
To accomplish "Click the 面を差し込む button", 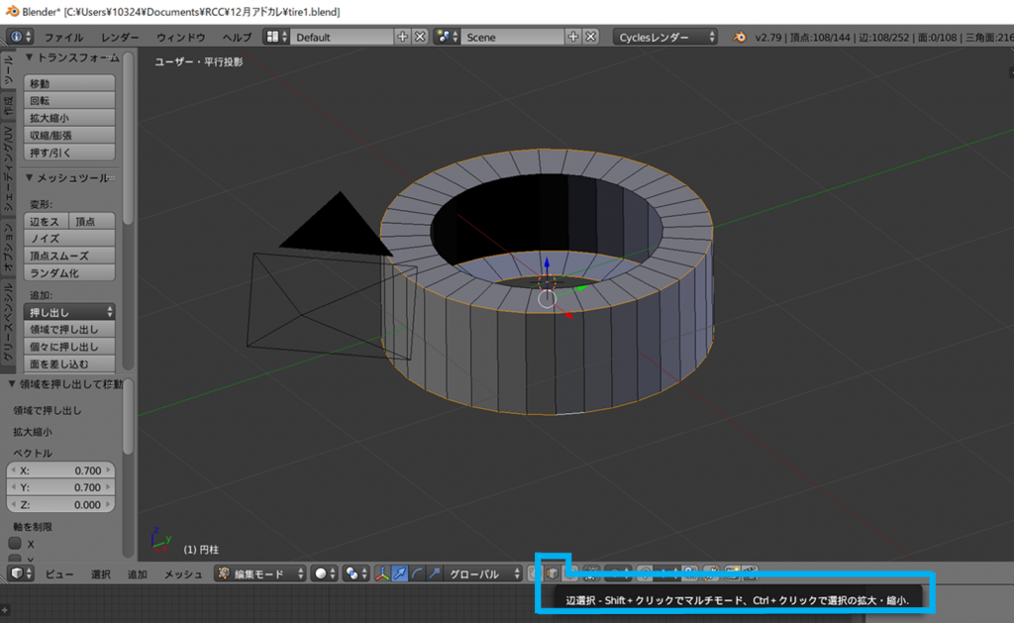I will [x=61, y=364].
